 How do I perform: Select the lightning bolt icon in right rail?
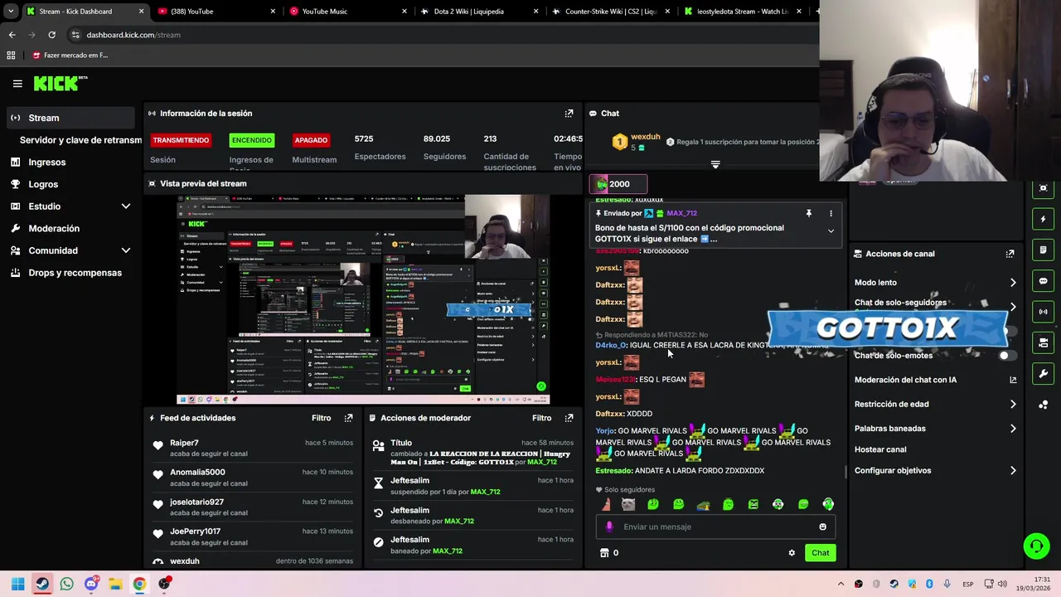tap(1043, 220)
